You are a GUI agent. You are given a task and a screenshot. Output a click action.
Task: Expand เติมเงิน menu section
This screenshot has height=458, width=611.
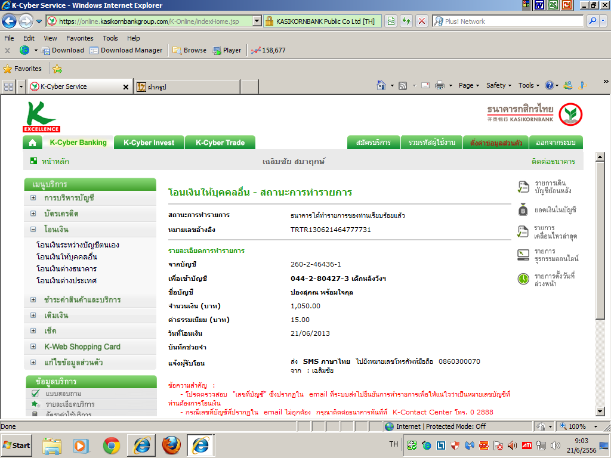coord(33,315)
